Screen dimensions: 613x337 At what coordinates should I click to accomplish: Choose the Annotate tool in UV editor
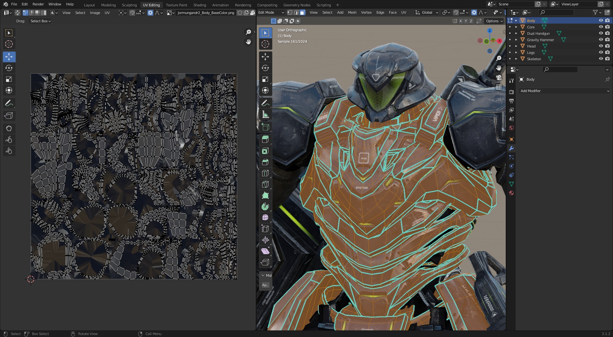[9, 103]
